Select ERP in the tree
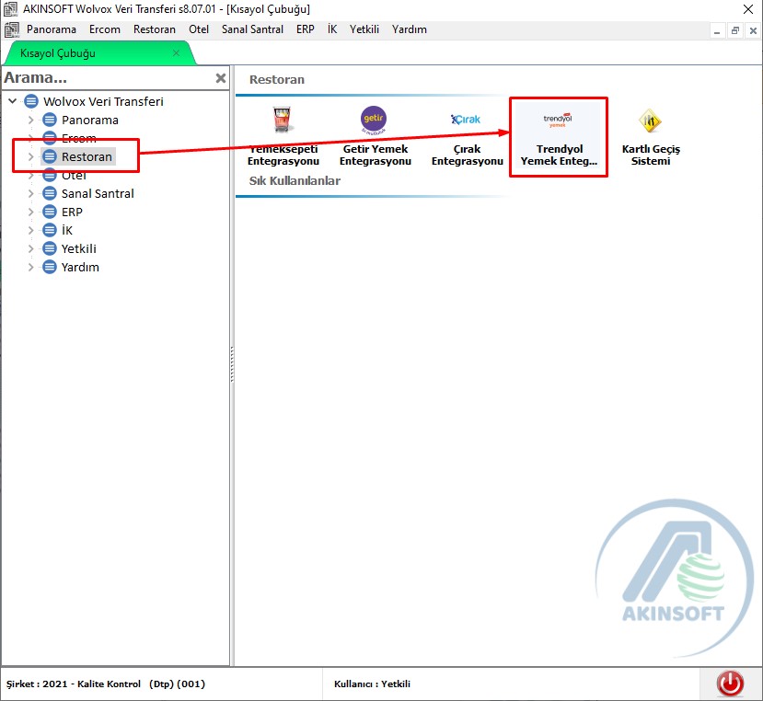Image resolution: width=763 pixels, height=701 pixels. click(72, 213)
